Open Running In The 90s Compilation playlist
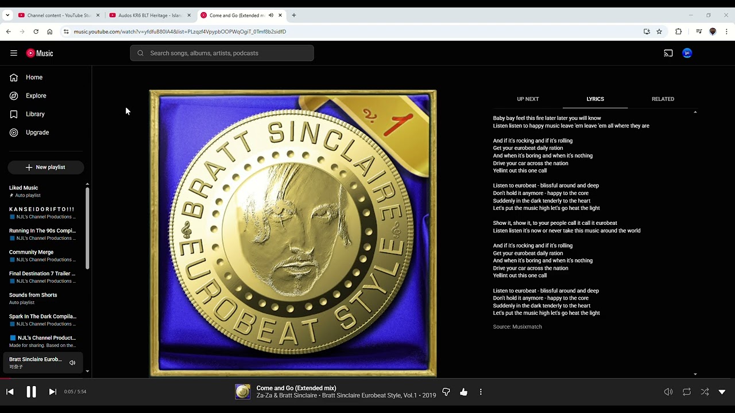Image resolution: width=735 pixels, height=413 pixels. pyautogui.click(x=43, y=234)
